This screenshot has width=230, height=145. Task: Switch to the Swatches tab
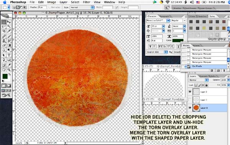(202, 16)
